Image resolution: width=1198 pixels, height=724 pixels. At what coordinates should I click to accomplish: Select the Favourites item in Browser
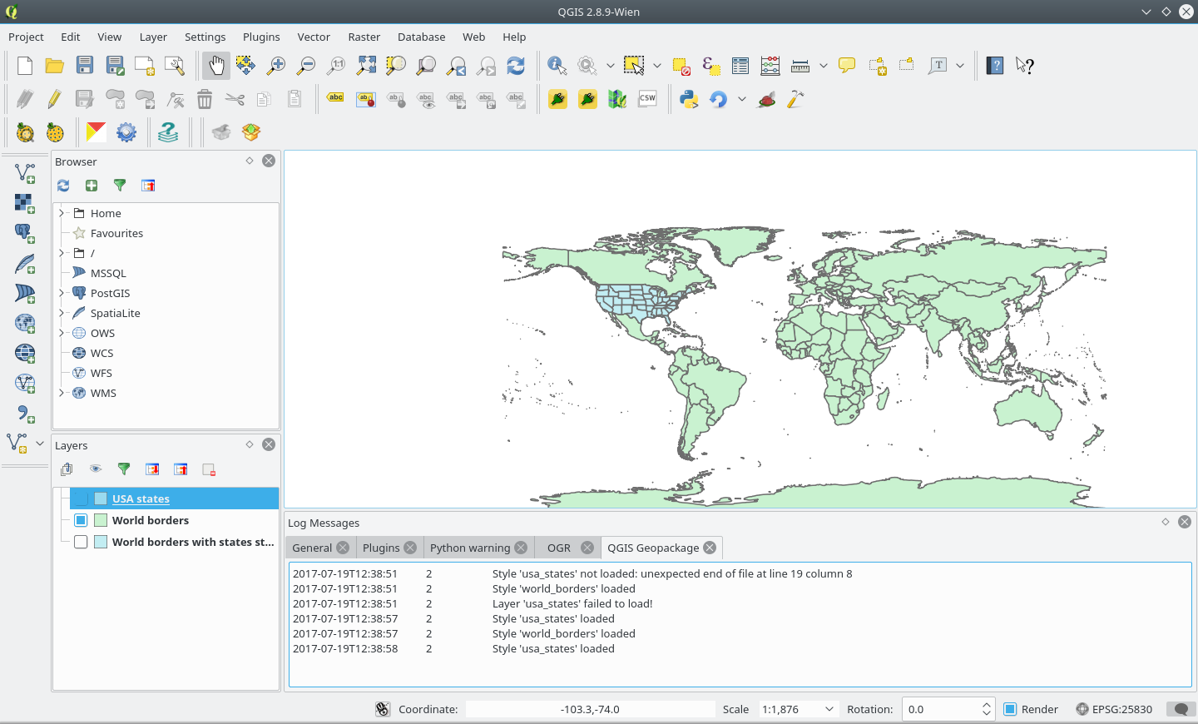[116, 233]
